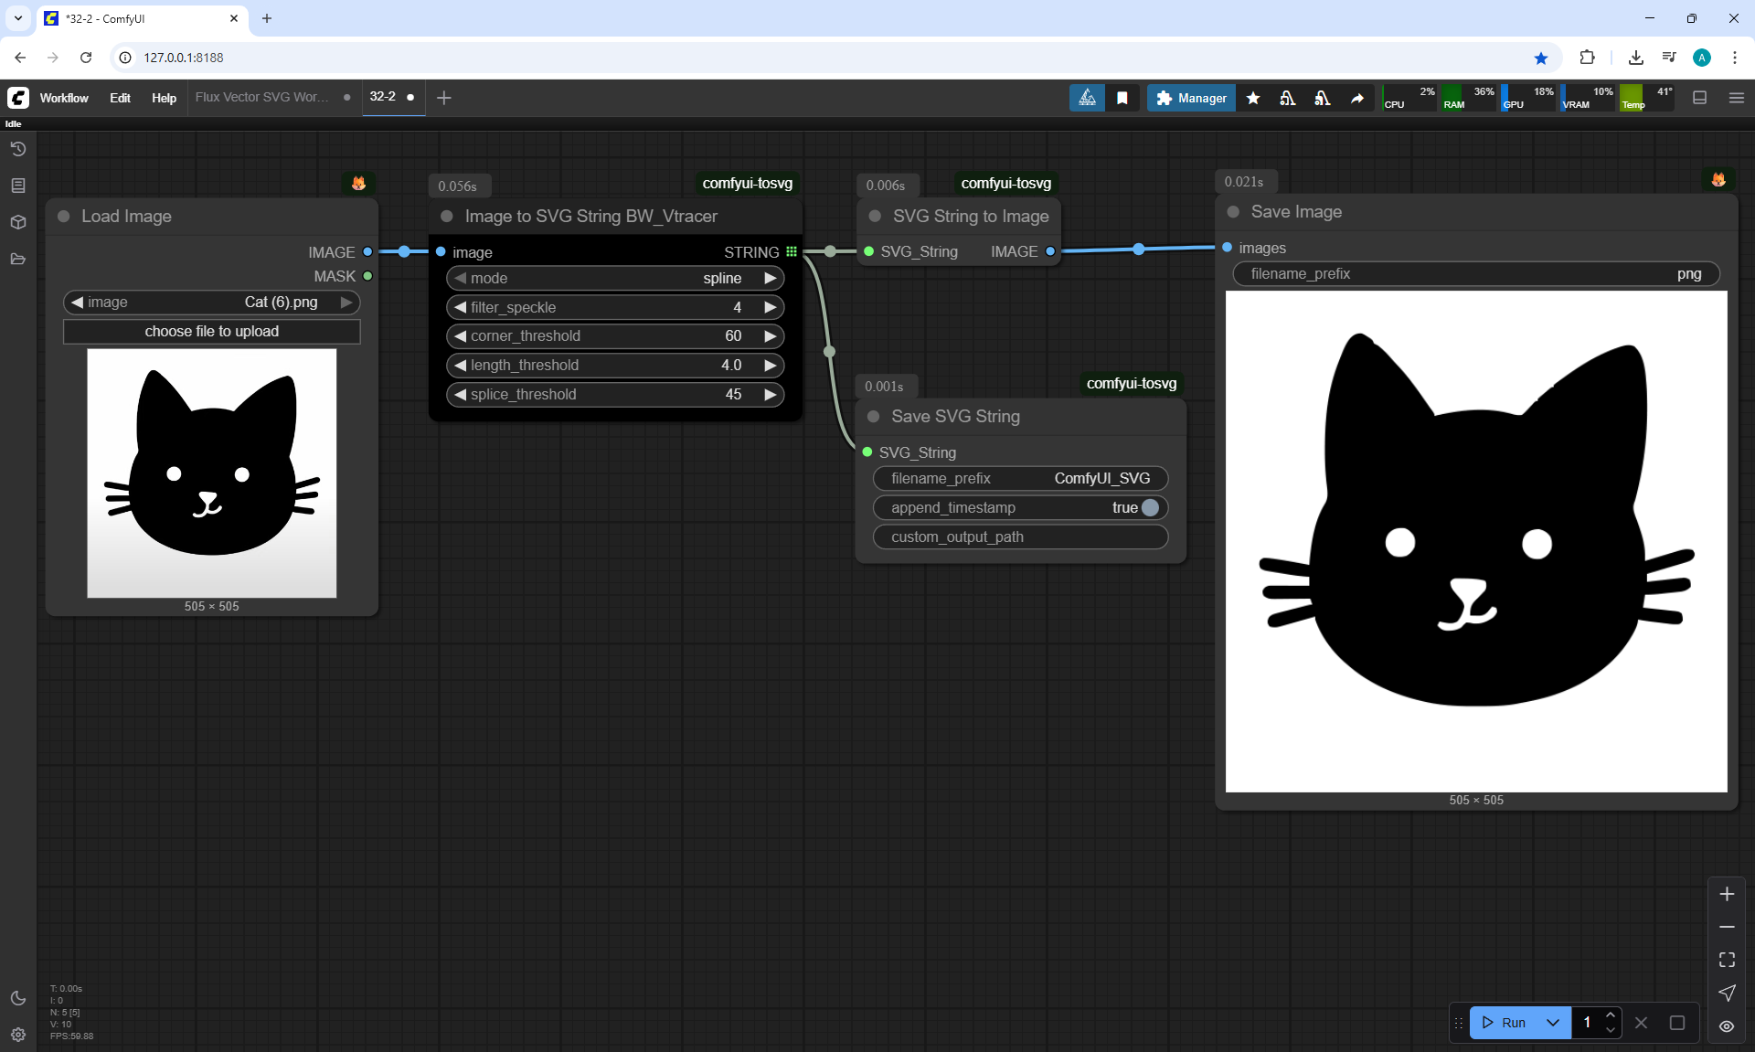Open settings gear in sidebar
The width and height of the screenshot is (1755, 1052).
[x=18, y=1035]
